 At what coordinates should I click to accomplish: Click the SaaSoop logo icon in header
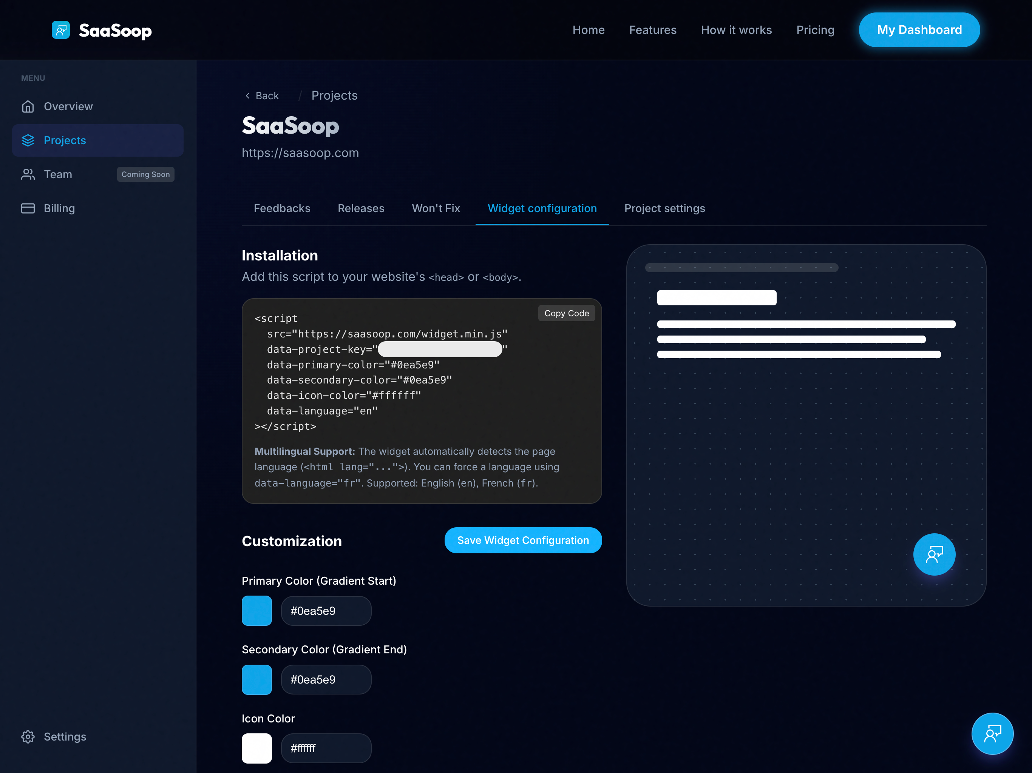point(61,30)
